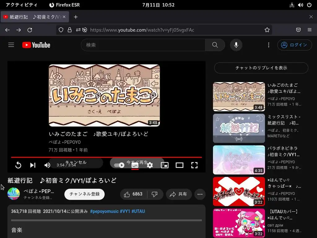
Task: Go back in Firefox
Action: [7, 30]
